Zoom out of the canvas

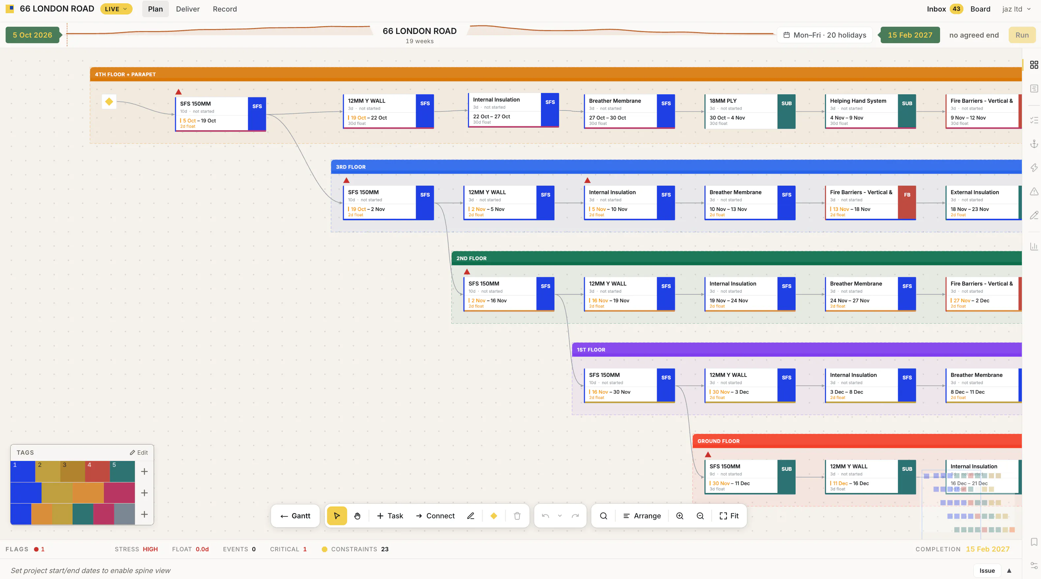(x=700, y=516)
